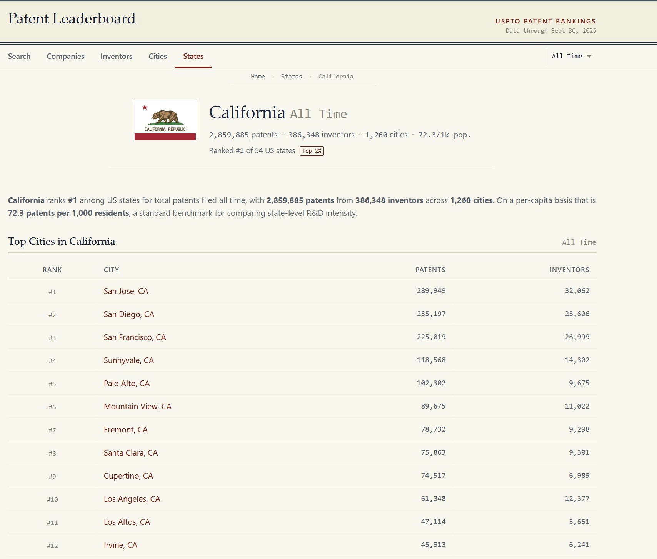Select Sunnyvale patent count 118,568

431,360
